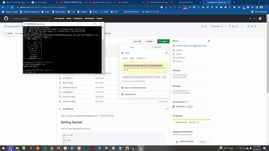This screenshot has height=151, width=269.
Task: Open the user avatar menu in GitHub header
Action: [261, 18]
